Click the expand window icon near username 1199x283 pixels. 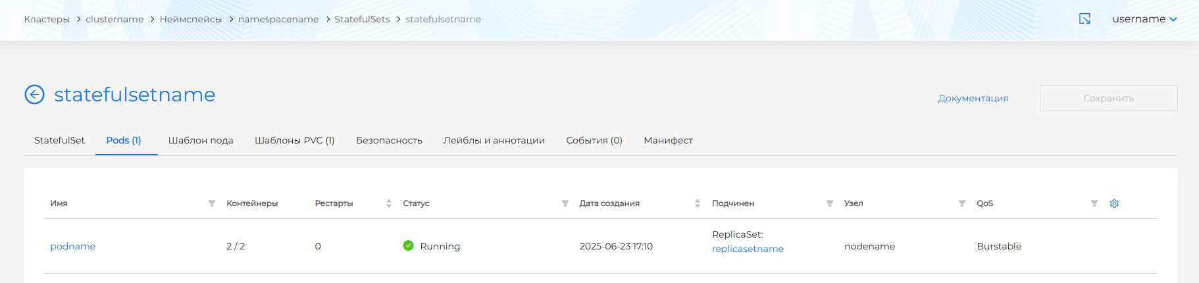coord(1085,19)
